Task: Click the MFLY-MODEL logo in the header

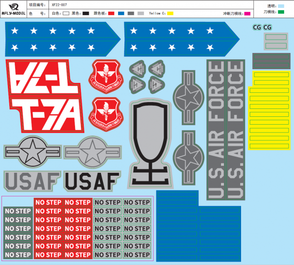Action: coord(13,9)
